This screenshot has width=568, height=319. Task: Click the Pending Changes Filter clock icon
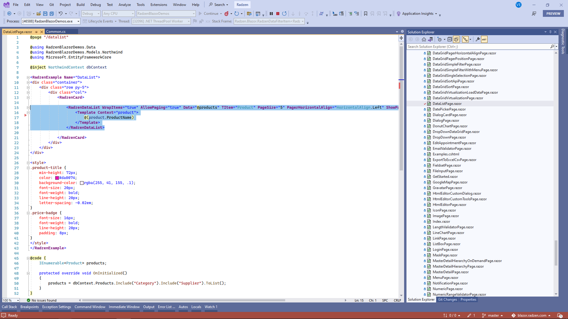point(440,39)
